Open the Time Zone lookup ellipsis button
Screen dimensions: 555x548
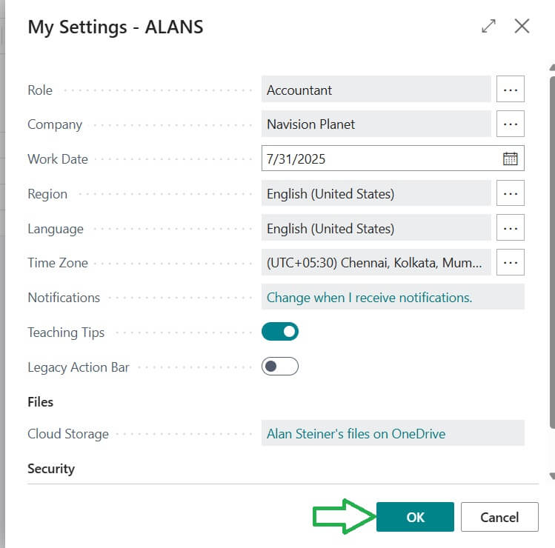tap(510, 262)
